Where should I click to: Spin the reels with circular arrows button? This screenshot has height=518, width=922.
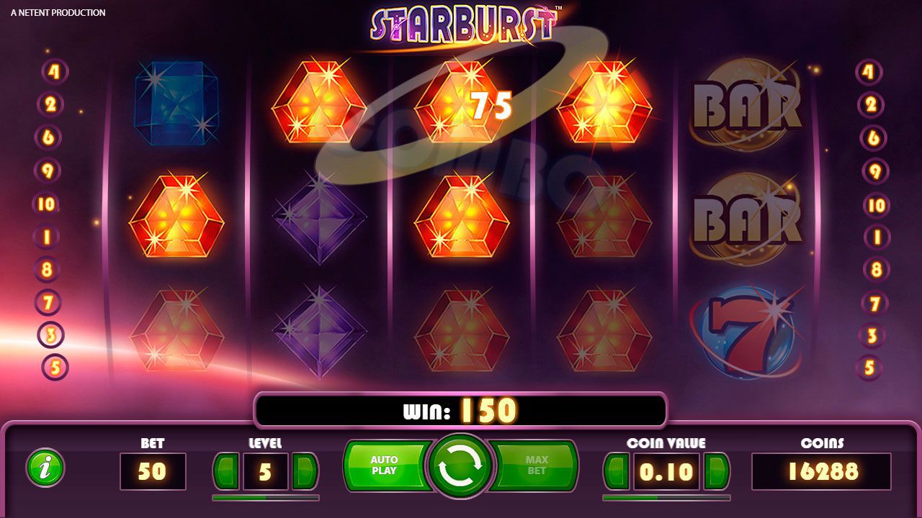[x=461, y=466]
